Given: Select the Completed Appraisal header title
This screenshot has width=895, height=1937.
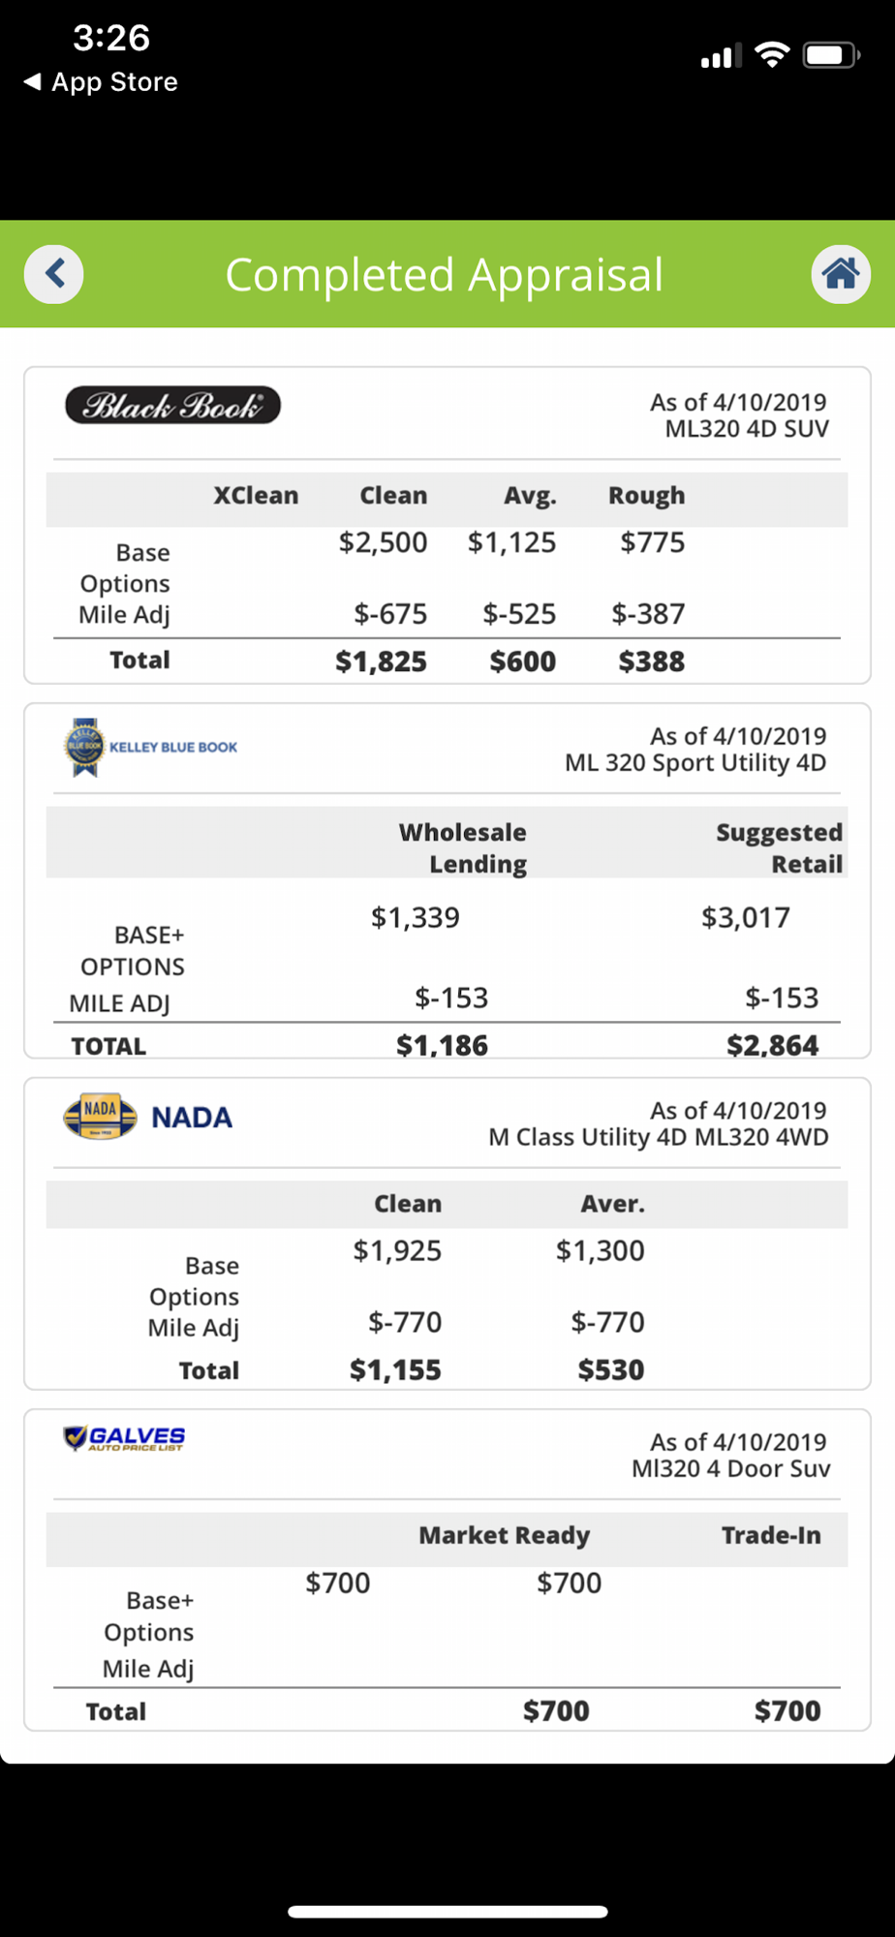Looking at the screenshot, I should pos(445,275).
